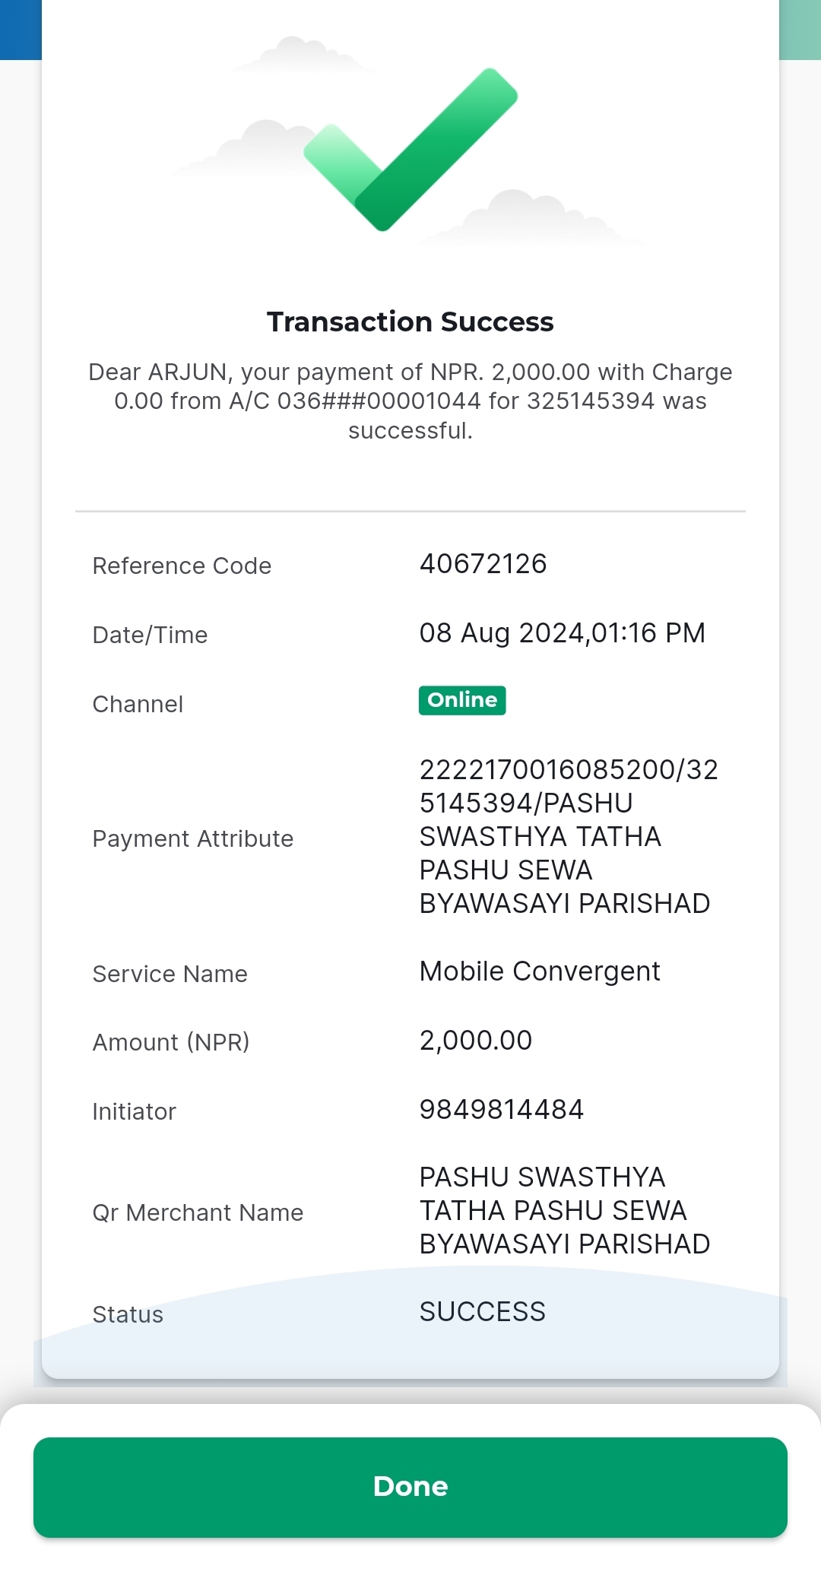This screenshot has width=821, height=1575.
Task: Click the green checkmark success icon
Action: click(410, 149)
